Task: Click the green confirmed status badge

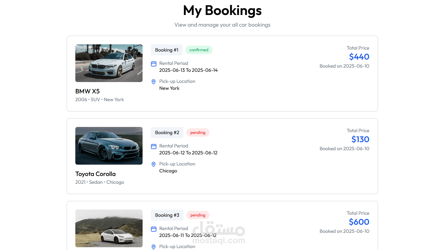Action: 199,50
